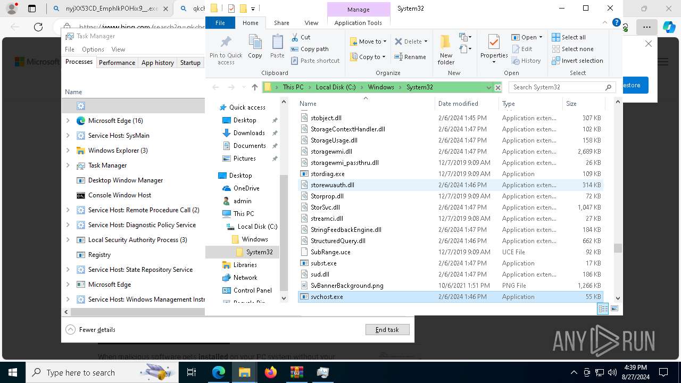The image size is (681, 383).
Task: Switch to Task Manager Startup tab
Action: tap(190, 62)
